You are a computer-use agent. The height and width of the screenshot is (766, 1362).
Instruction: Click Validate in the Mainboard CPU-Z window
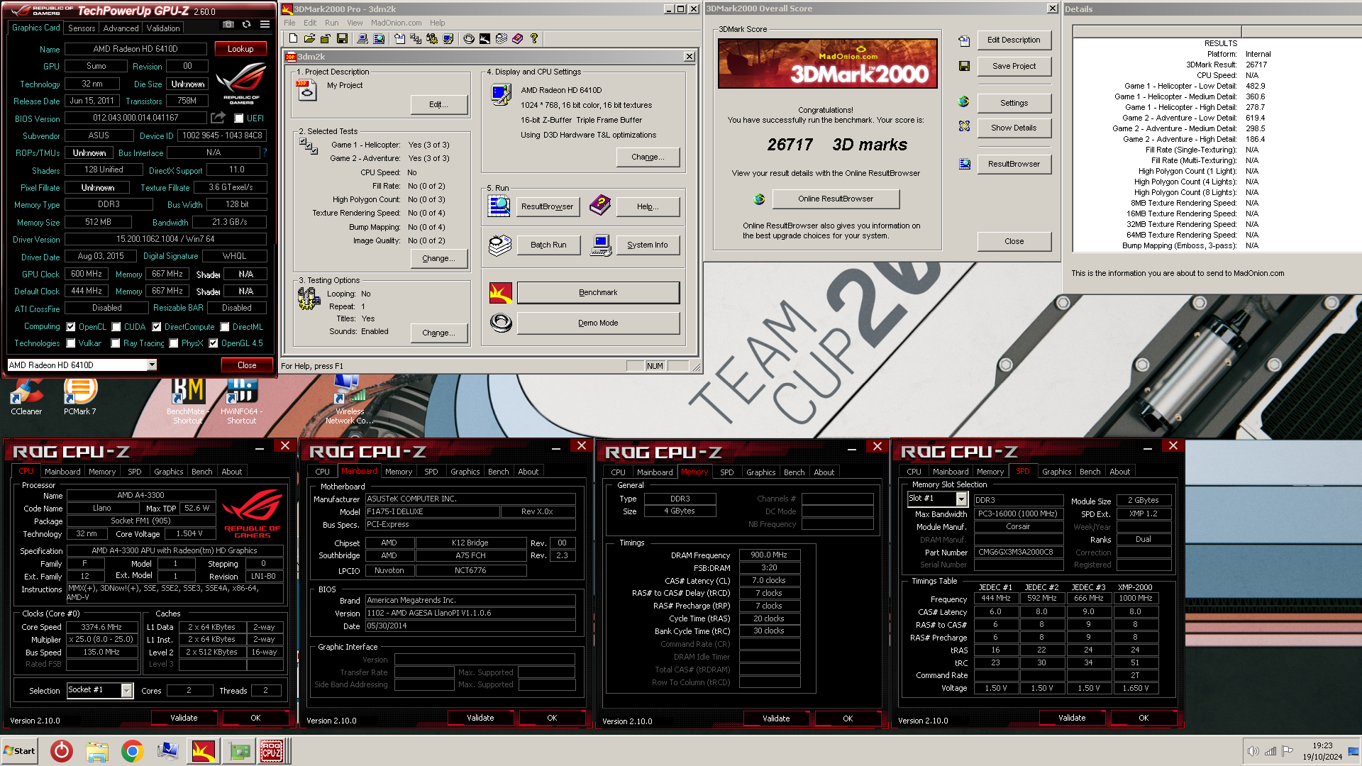(x=480, y=718)
